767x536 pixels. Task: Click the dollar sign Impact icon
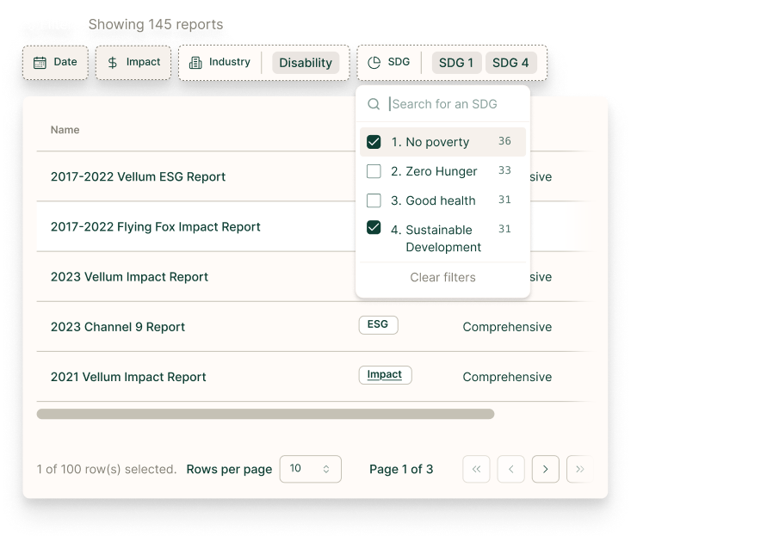(x=113, y=63)
